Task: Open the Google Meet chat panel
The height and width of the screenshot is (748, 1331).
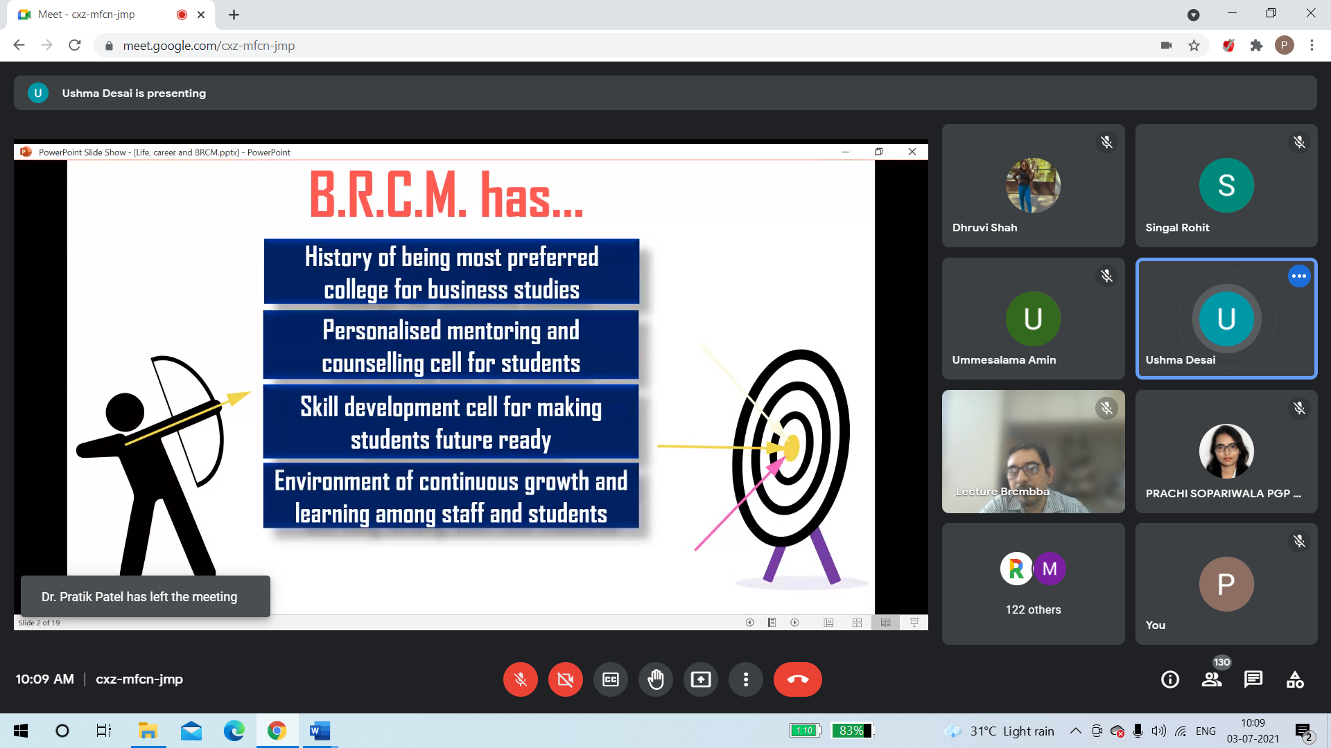Action: (x=1253, y=679)
